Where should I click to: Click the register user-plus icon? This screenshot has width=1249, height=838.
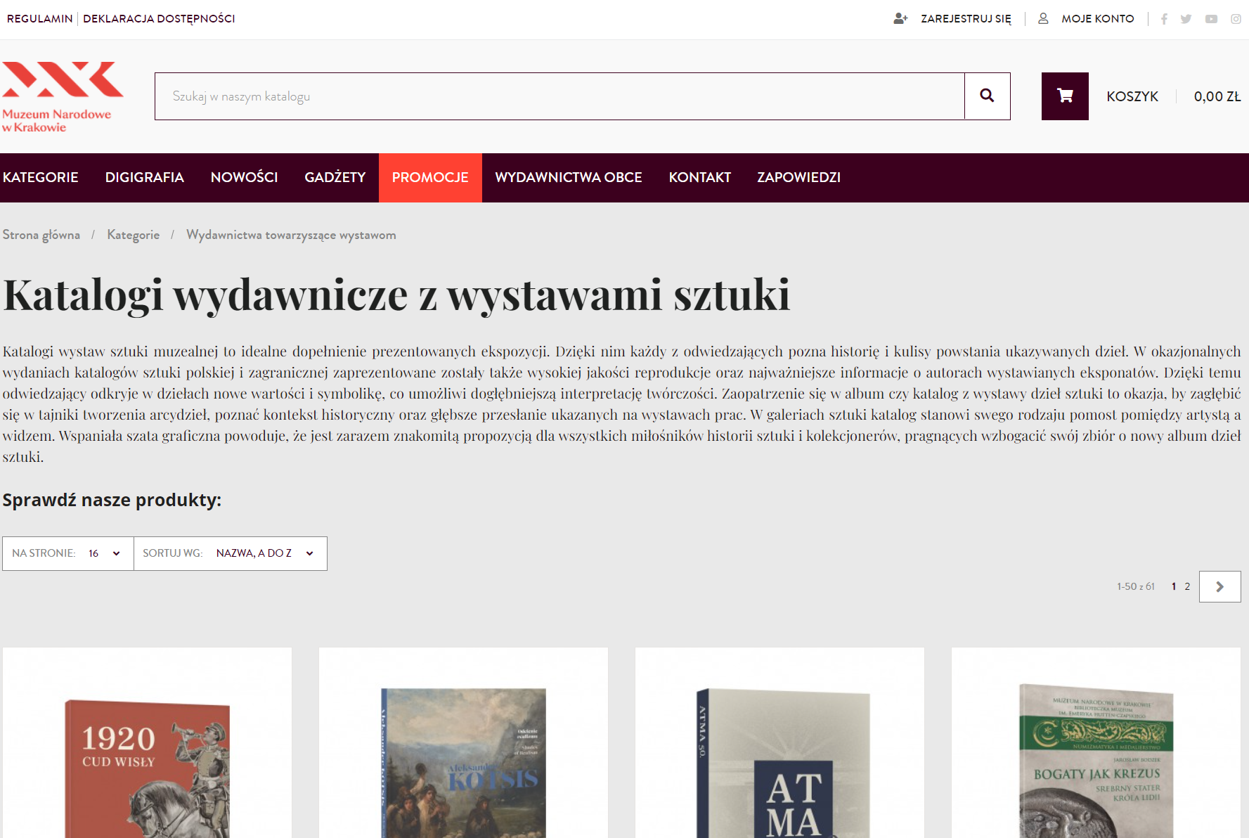900,18
